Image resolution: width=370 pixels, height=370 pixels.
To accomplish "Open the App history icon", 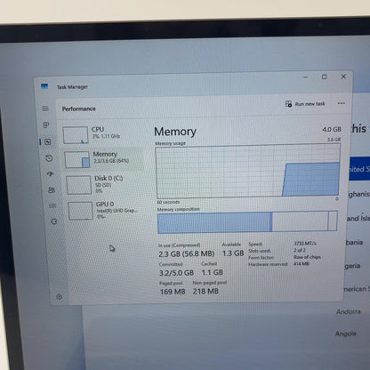I will 49,158.
